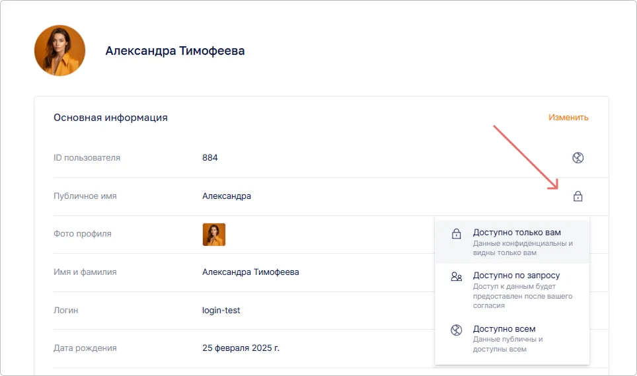
Task: Click the large round profile avatar
Action: [x=59, y=51]
